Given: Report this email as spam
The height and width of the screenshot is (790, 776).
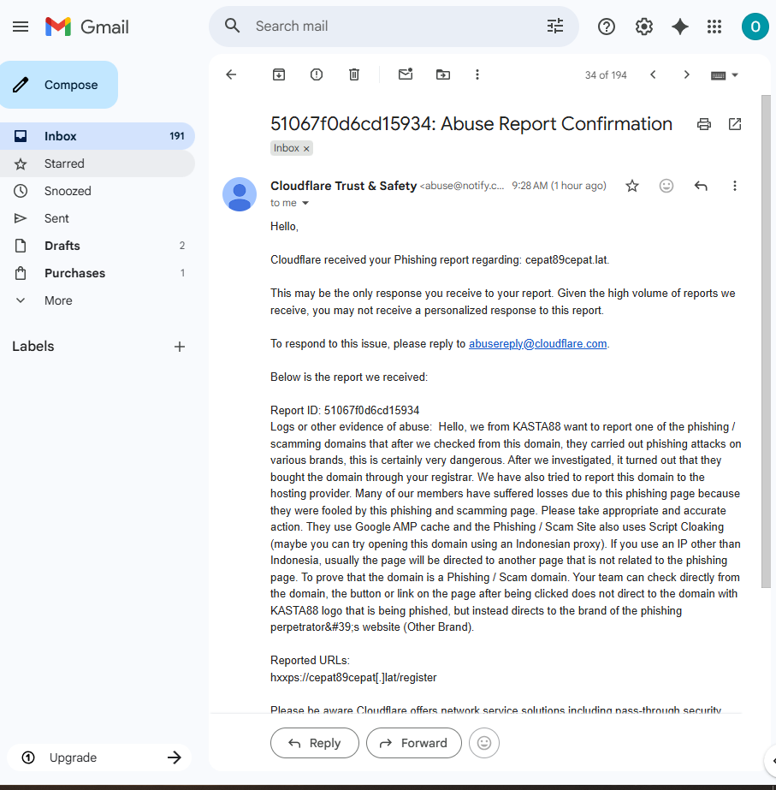Looking at the screenshot, I should (317, 74).
